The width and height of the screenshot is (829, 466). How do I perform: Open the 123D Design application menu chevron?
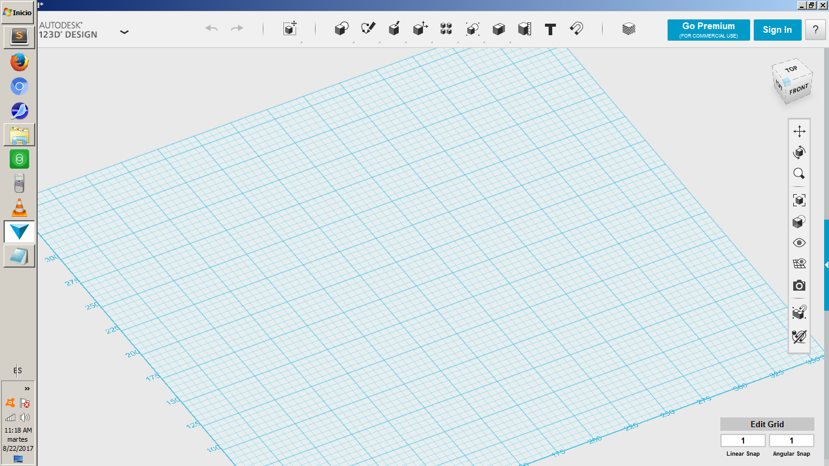124,32
